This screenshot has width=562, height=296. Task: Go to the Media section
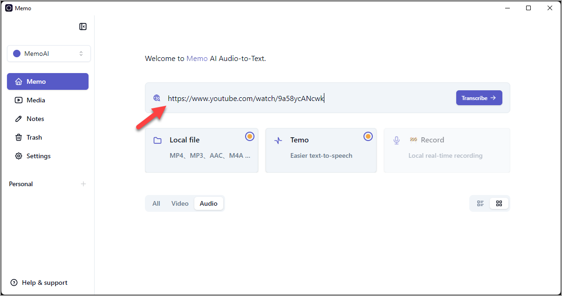pos(48,100)
